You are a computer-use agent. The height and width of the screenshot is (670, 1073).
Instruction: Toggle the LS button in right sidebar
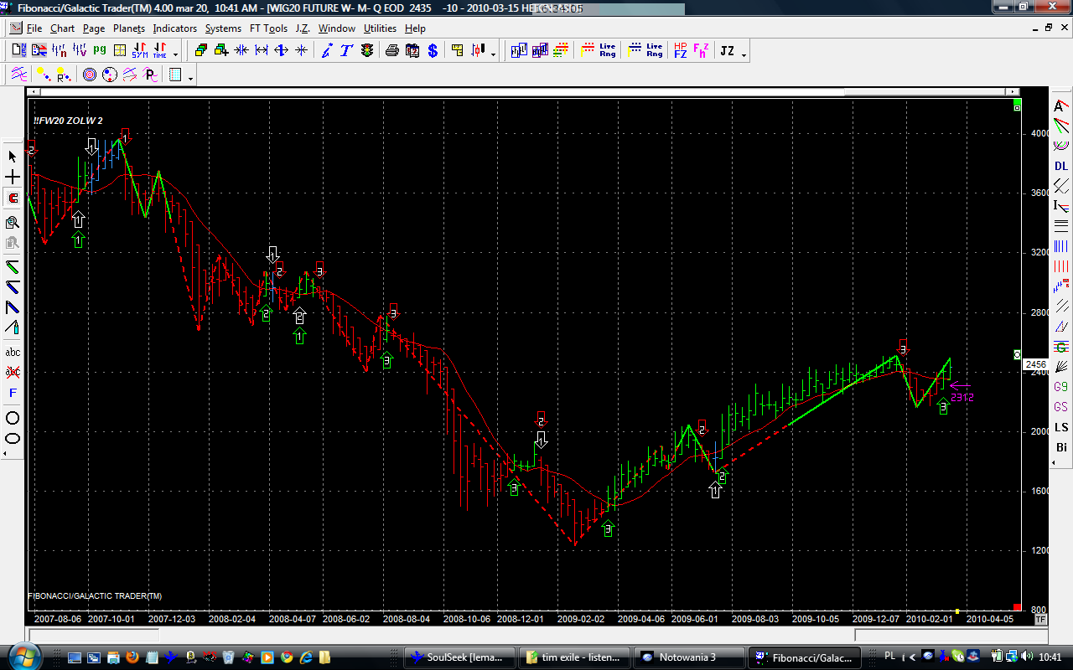pyautogui.click(x=1061, y=427)
